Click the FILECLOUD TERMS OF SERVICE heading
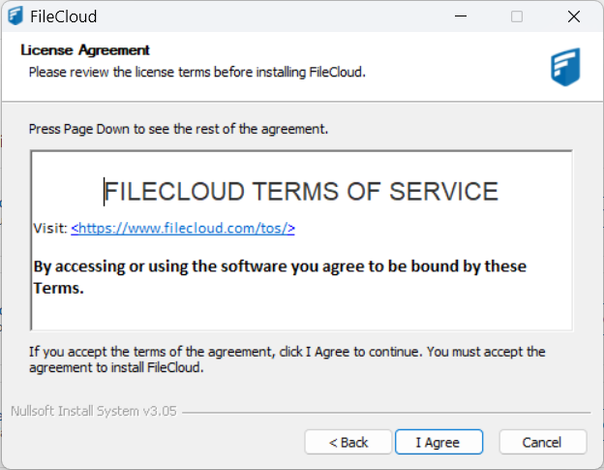This screenshot has width=604, height=470. (301, 191)
